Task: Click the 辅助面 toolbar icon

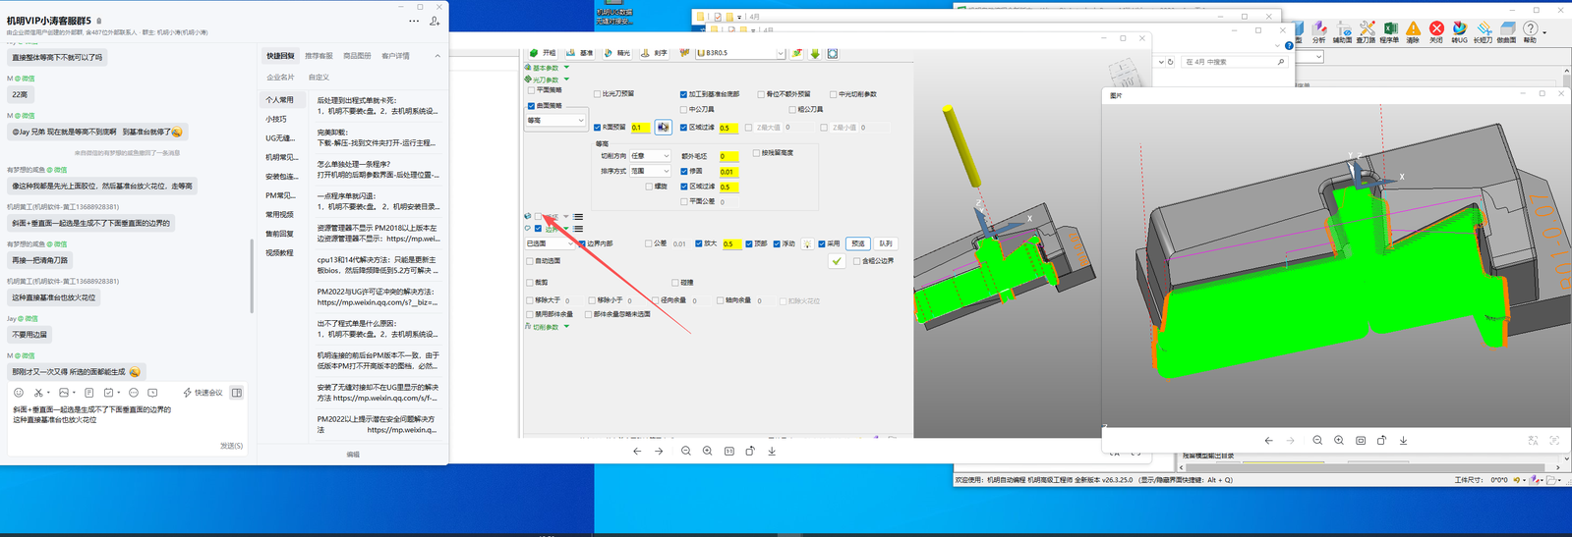Action: tap(1342, 32)
